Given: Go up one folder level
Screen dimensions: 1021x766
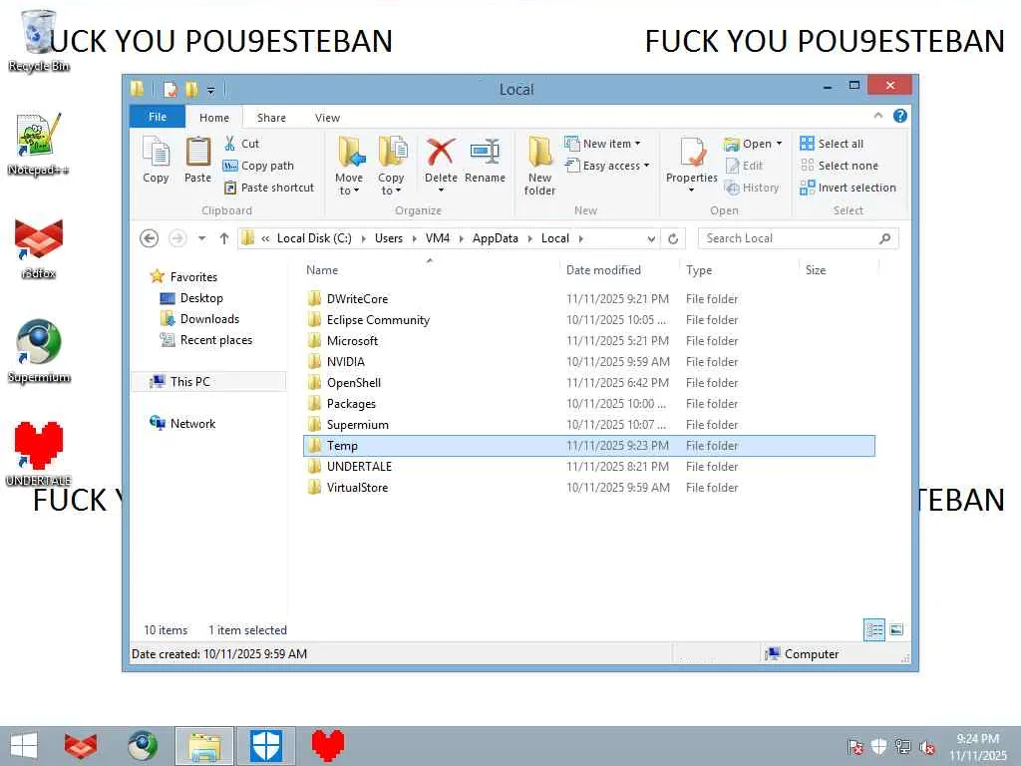Looking at the screenshot, I should click(224, 238).
